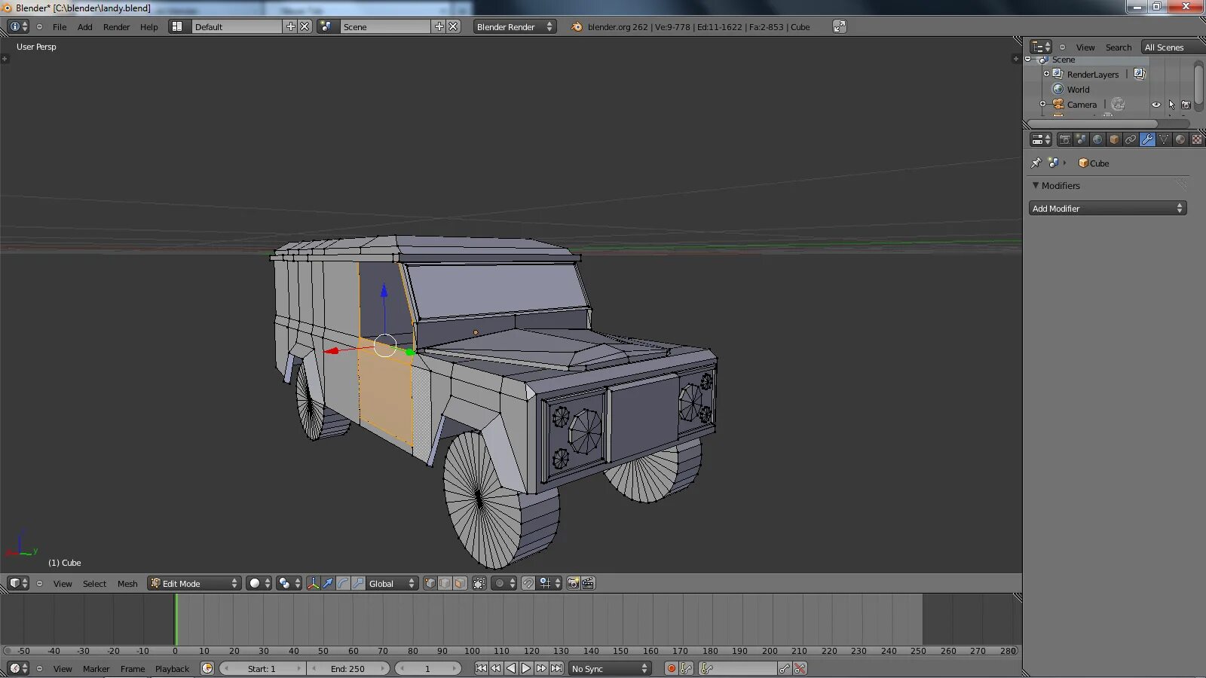Open the Outliner View menu
The image size is (1206, 678).
coord(1085,47)
